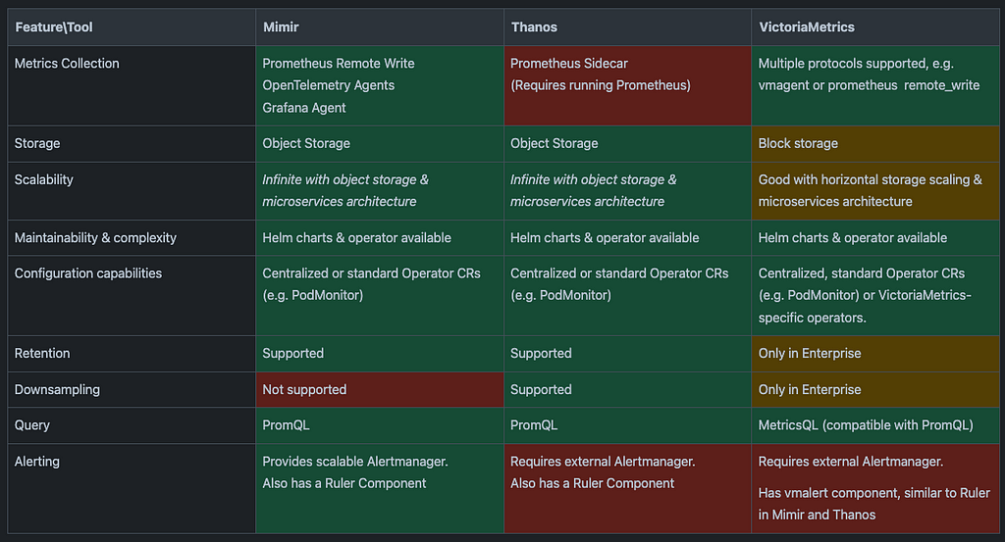Click the Scalability row label

[132, 191]
